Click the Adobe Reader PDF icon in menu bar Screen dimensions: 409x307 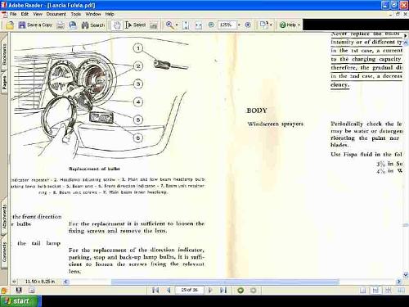pyautogui.click(x=4, y=14)
